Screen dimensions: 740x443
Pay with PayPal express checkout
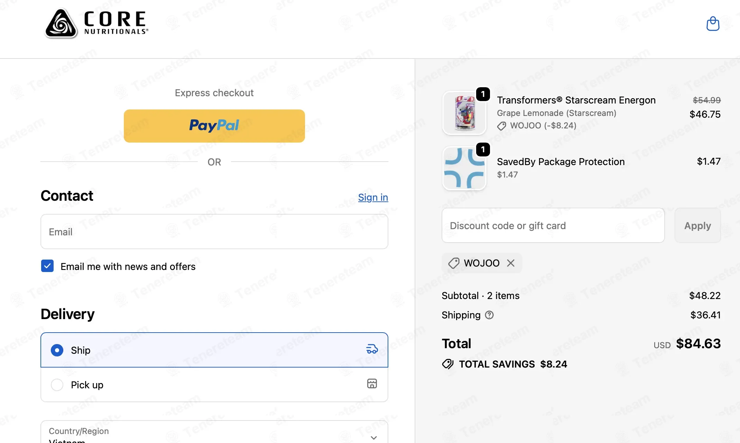click(214, 126)
